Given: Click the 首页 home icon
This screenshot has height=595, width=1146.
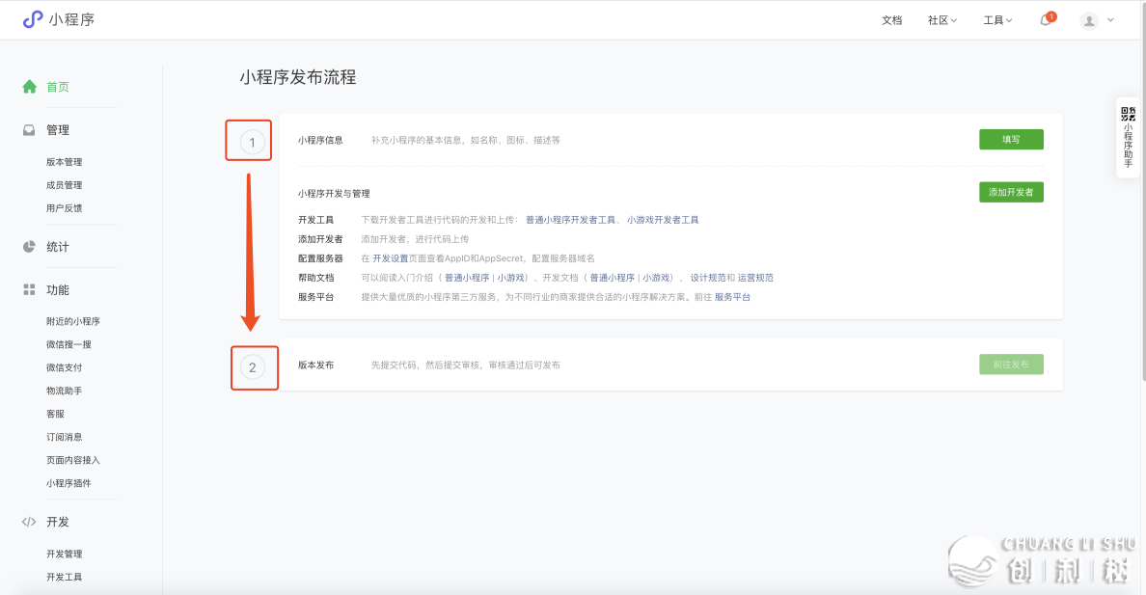Looking at the screenshot, I should [30, 87].
